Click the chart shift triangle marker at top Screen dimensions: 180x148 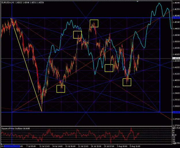coord(137,1)
